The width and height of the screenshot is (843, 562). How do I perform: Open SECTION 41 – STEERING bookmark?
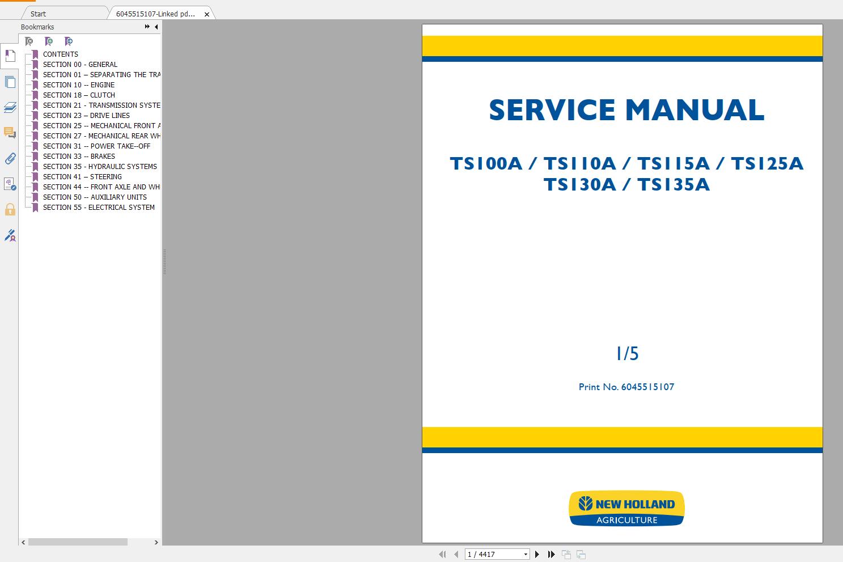click(x=82, y=177)
